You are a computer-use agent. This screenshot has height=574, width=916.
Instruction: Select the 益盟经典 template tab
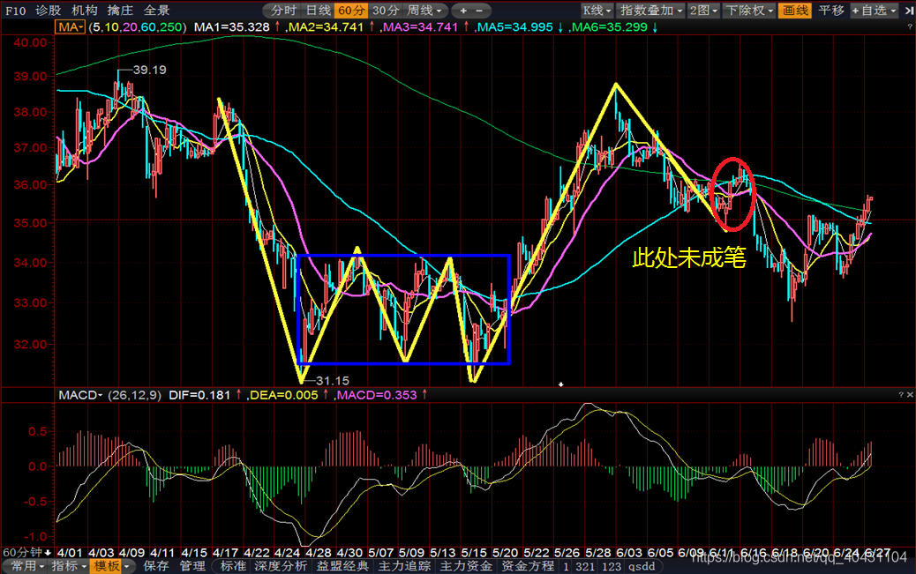tap(342, 566)
